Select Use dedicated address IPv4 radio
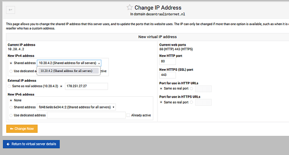 [11, 71]
